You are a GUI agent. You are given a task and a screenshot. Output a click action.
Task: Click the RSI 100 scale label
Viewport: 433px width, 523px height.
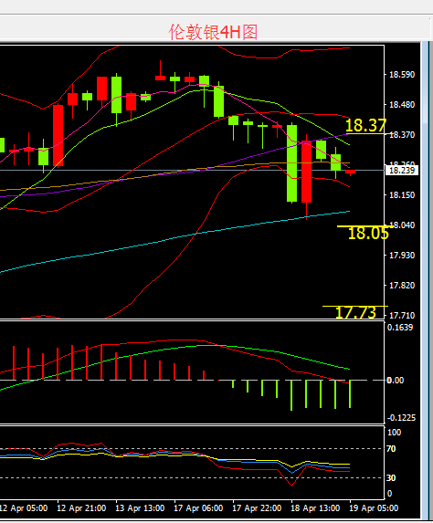click(x=394, y=433)
